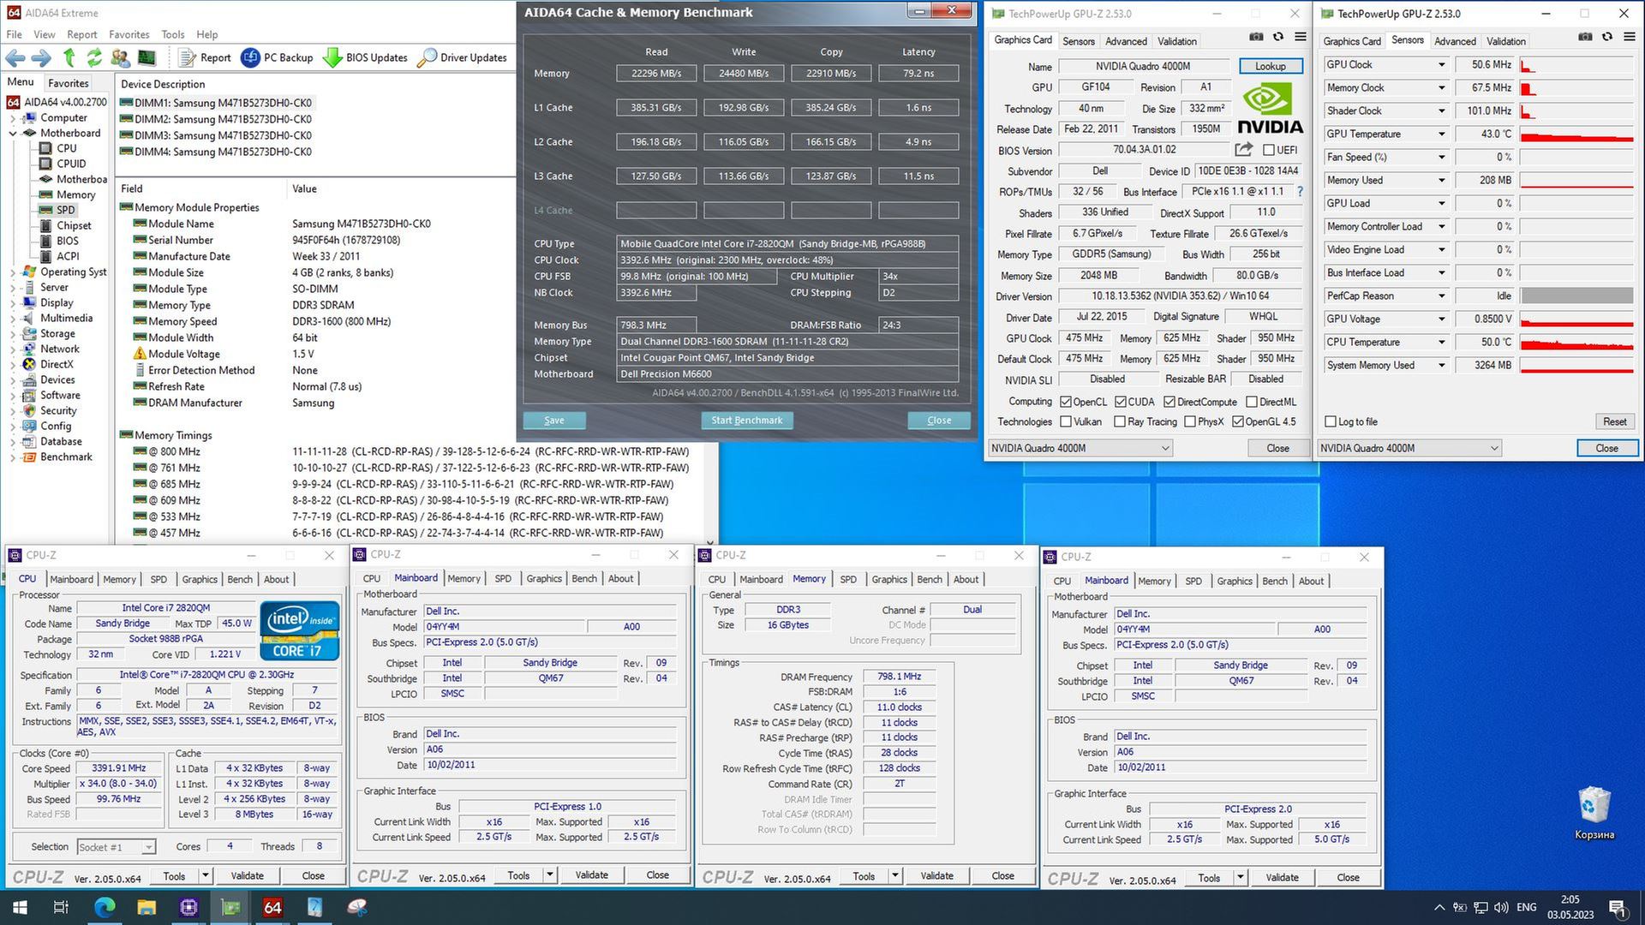The image size is (1645, 925).
Task: Click Reset in GPU-Z Sensors window
Action: coord(1614,421)
